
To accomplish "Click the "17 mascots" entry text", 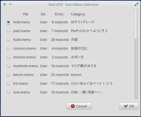I will pyautogui.click(x=60, y=84).
